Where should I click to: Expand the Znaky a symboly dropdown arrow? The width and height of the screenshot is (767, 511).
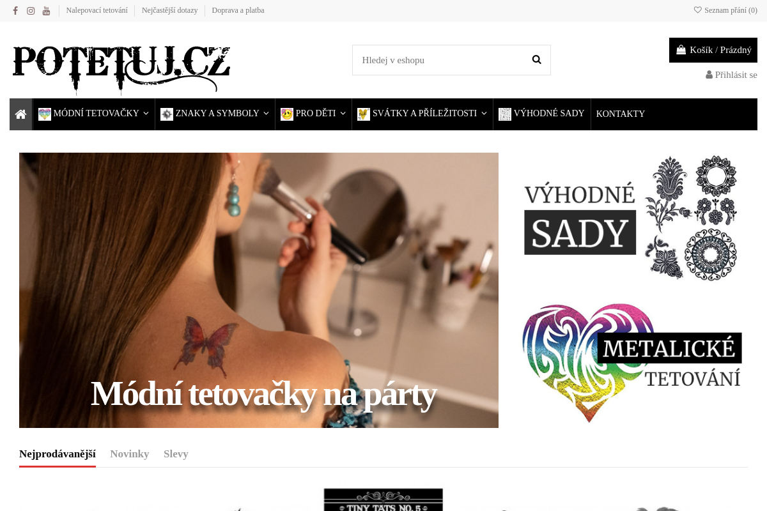click(x=266, y=113)
